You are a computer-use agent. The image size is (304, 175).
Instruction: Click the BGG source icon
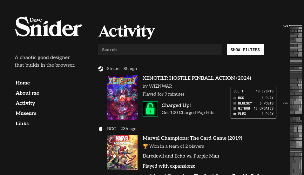[x=101, y=129]
